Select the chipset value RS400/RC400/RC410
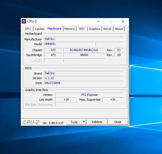Image resolution: width=162 pixels, height=154 pixels. click(x=84, y=50)
